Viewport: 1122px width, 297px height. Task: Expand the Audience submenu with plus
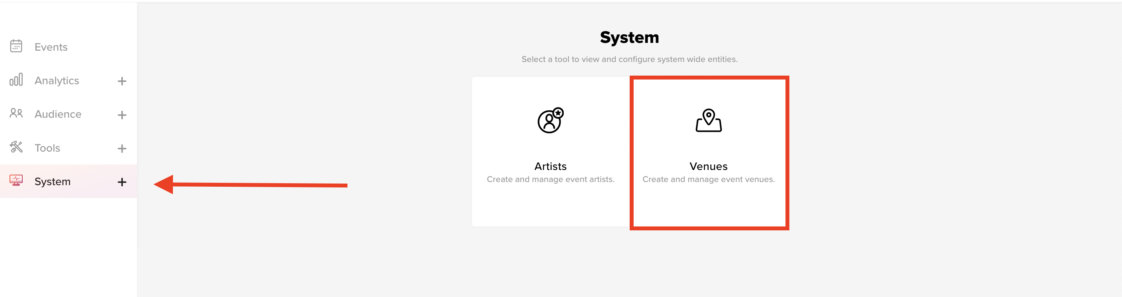pos(122,115)
